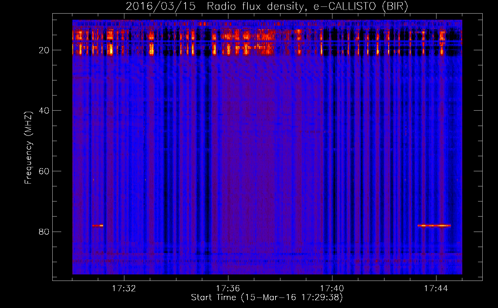
Task: Click the 17:36 time tick label
Action: 228,289
